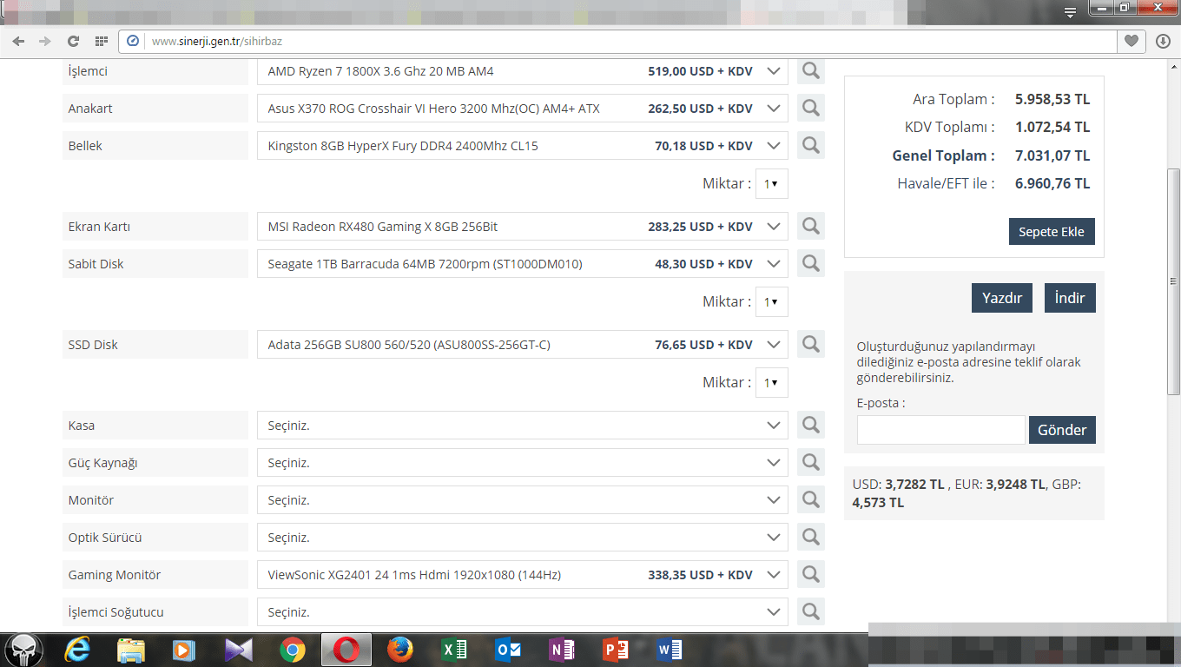Image resolution: width=1181 pixels, height=667 pixels.
Task: Select the Havale/EFT value '6.960,76 TL'
Action: (1052, 184)
